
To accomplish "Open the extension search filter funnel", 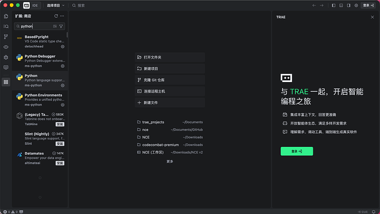I will click(61, 26).
